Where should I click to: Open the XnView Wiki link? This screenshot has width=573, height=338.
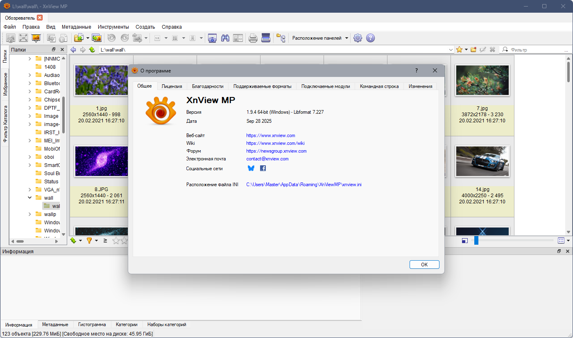point(275,143)
